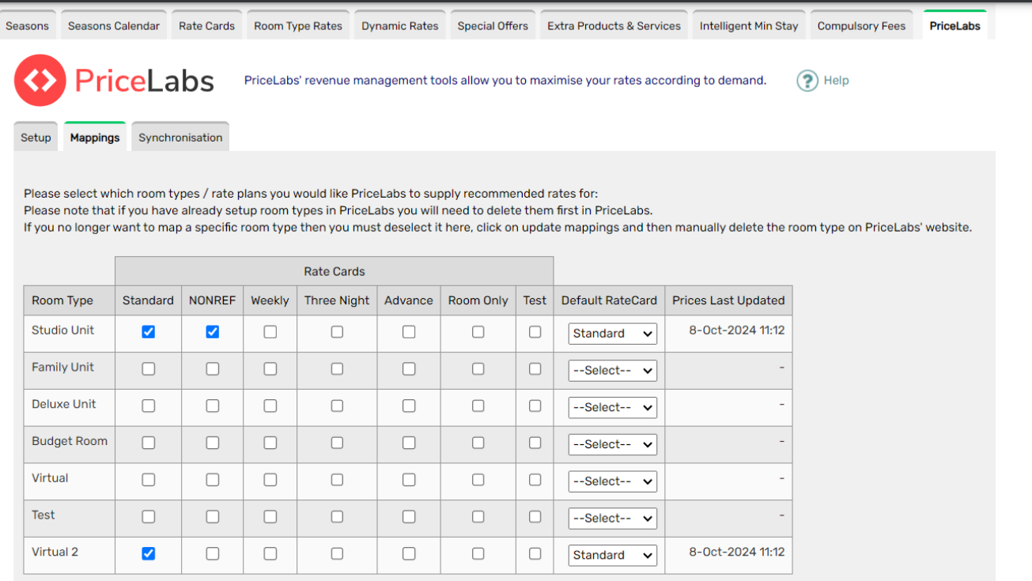Tick Standard for Virtual row

pyautogui.click(x=148, y=480)
